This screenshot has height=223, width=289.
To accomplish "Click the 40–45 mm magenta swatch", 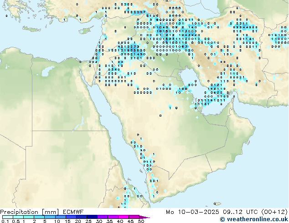I will tap(124, 217).
